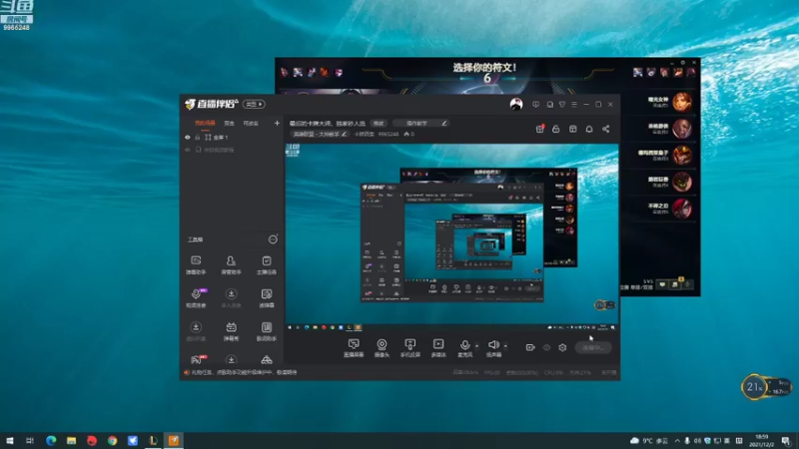
Task: Open the skin shirt icon in title bar
Action: 562,105
